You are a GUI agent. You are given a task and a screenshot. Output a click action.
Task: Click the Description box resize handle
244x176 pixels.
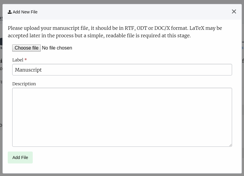click(230, 145)
